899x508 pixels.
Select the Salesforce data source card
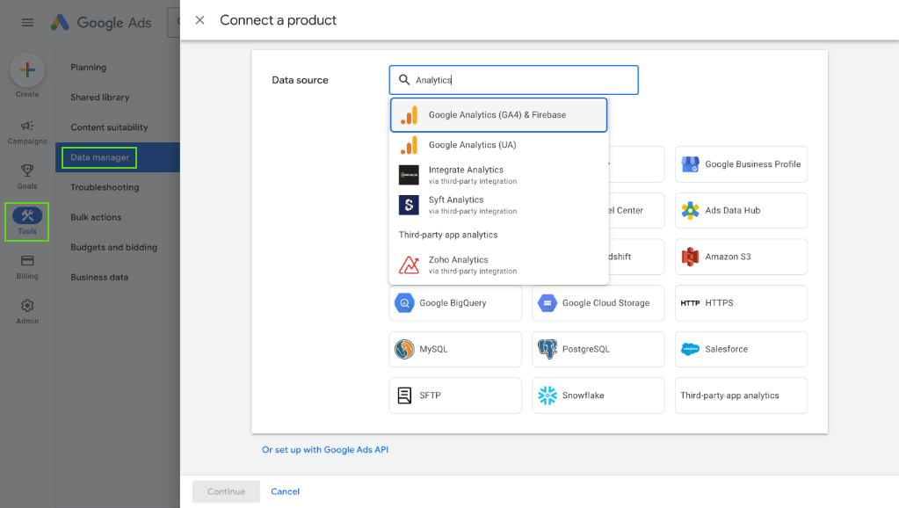coord(741,349)
